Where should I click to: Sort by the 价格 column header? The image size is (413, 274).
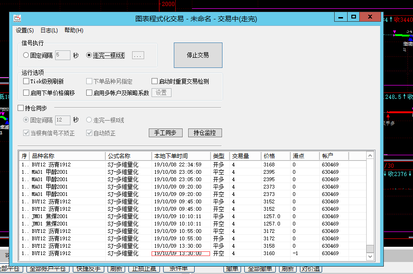[x=275, y=156]
